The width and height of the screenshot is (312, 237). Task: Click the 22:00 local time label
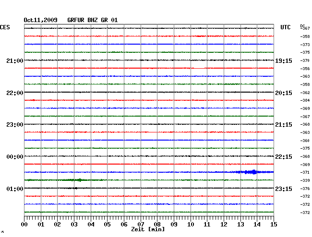(15, 93)
